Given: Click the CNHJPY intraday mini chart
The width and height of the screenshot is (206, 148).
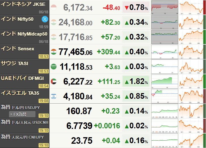Looking at the screenshot, I should click(x=165, y=141).
